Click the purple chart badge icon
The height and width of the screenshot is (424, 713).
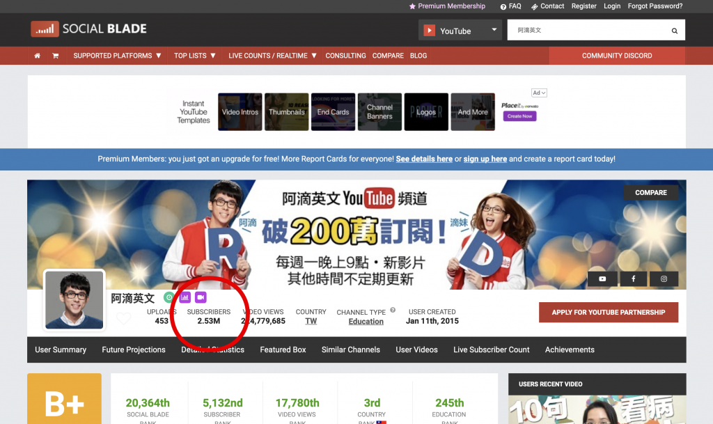pyautogui.click(x=185, y=297)
